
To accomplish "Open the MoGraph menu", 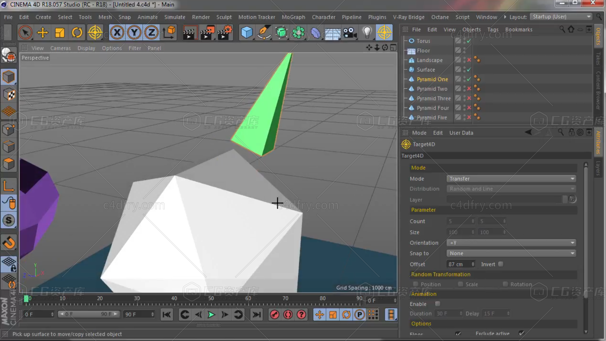I will click(293, 17).
